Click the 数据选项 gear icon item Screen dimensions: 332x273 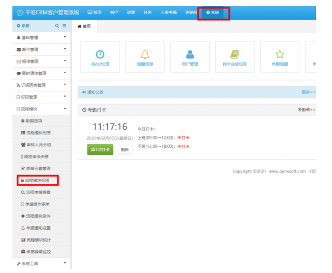point(41,121)
